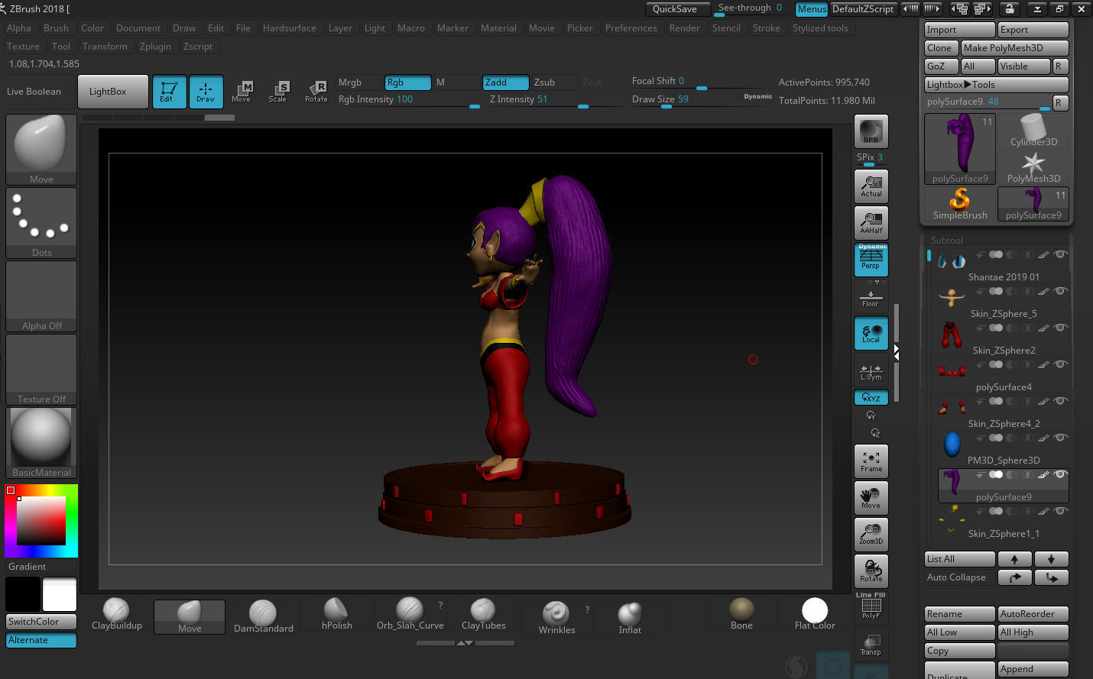Open the Texture Off selector
The image size is (1093, 679).
click(41, 370)
